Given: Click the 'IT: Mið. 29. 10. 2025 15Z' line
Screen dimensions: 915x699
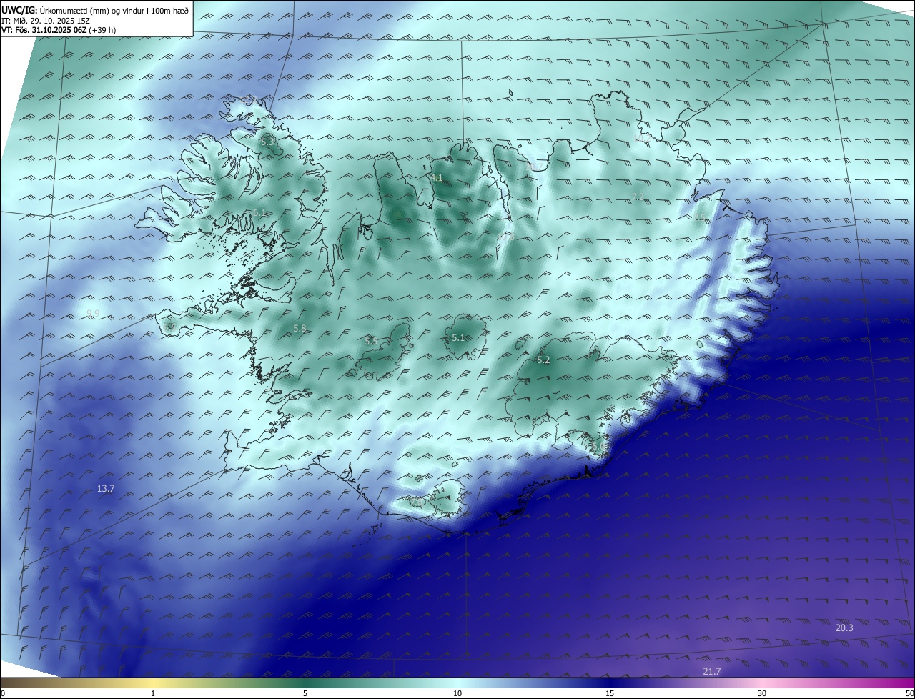Looking at the screenshot, I should (x=46, y=20).
